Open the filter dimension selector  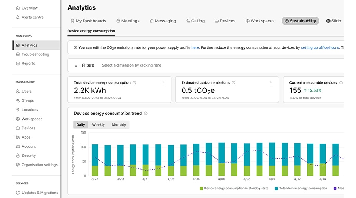coord(131,65)
